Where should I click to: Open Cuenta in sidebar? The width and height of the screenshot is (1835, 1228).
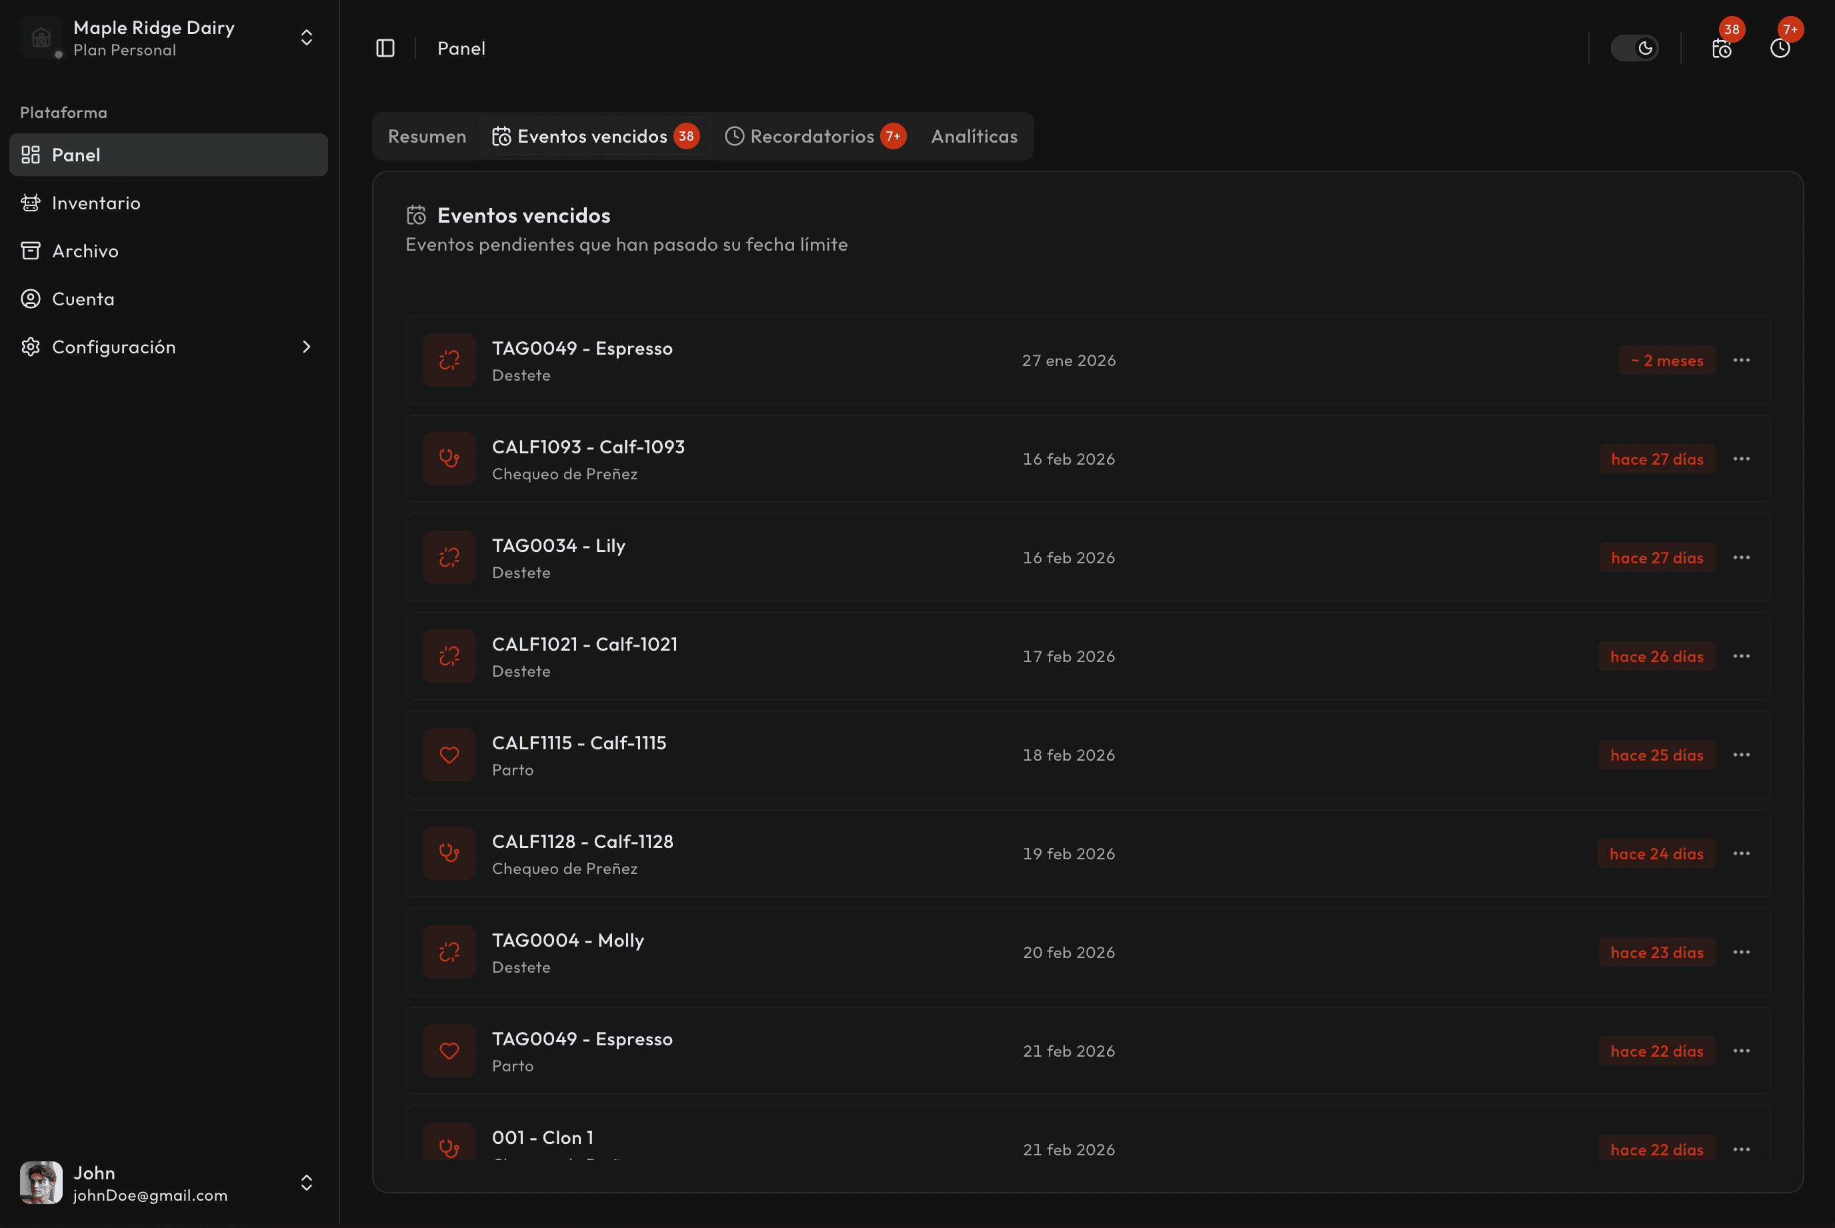click(82, 299)
